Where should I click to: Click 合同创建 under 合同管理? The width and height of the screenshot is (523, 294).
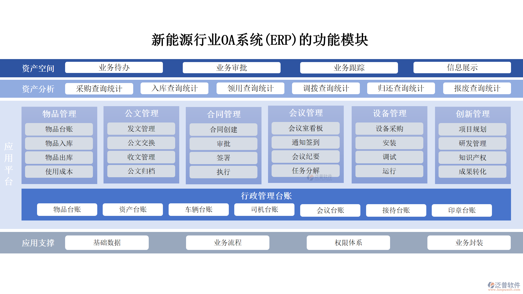click(x=223, y=130)
